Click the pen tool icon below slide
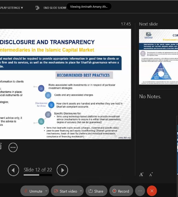This screenshot has height=197, width=178. [1, 146]
